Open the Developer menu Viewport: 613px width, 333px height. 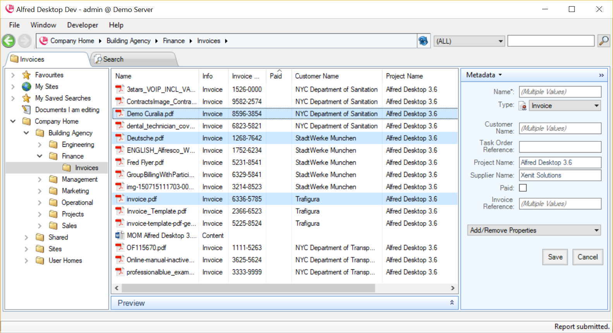coord(82,25)
